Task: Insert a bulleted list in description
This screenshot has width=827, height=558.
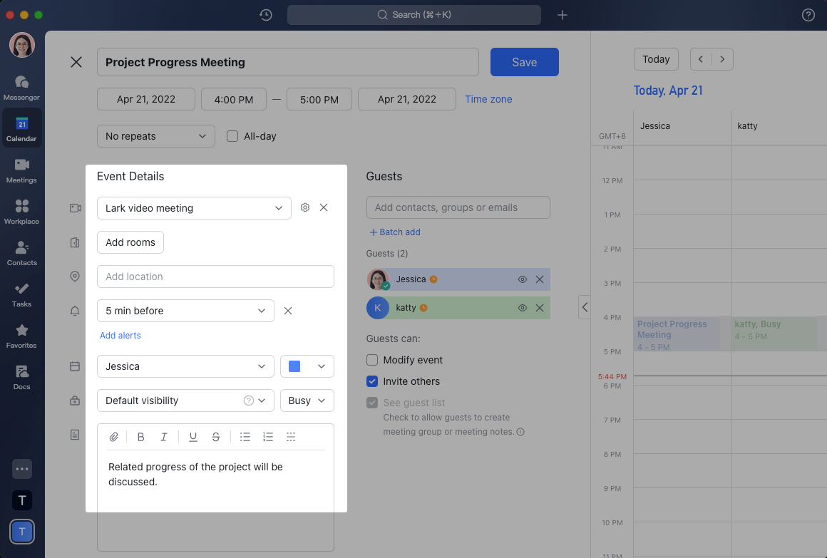Action: pos(245,437)
